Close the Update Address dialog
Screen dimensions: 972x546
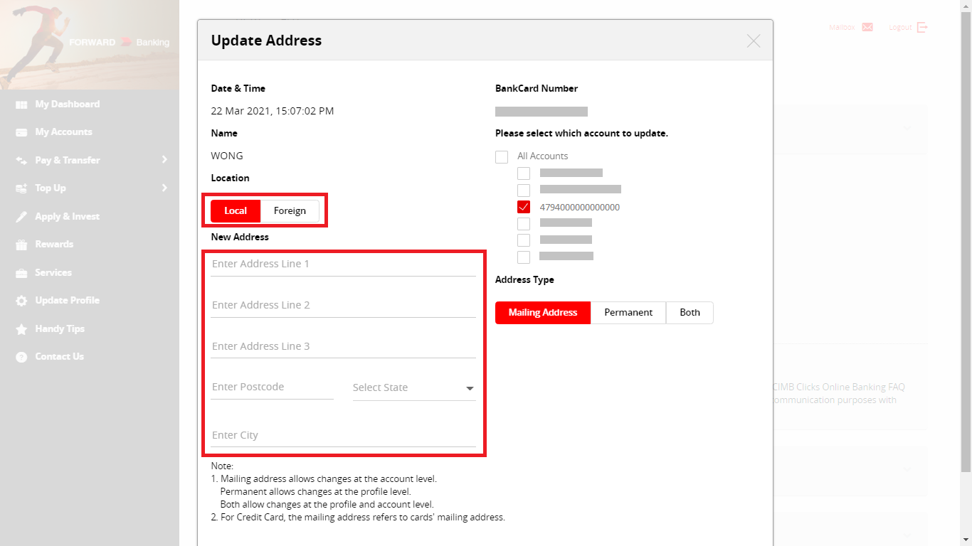pyautogui.click(x=754, y=41)
